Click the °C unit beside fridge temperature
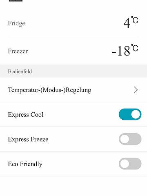Screen dimensions: 147x196 tap(134, 20)
